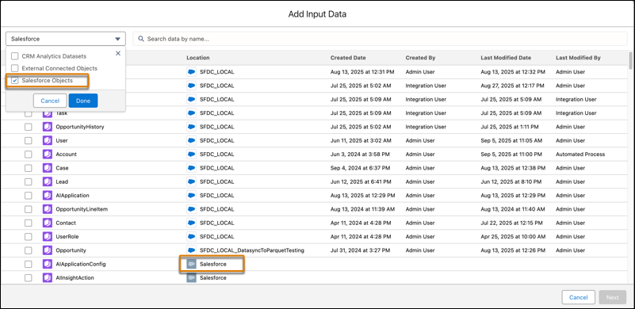Viewport: 635px width, 309px height.
Task: Select the Lead row checkbox
Action: (28, 181)
